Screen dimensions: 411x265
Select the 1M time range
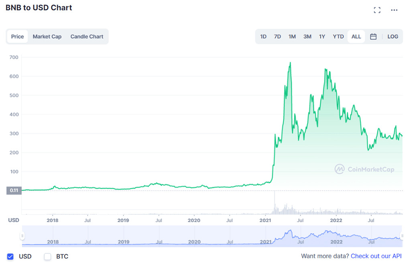pyautogui.click(x=292, y=37)
